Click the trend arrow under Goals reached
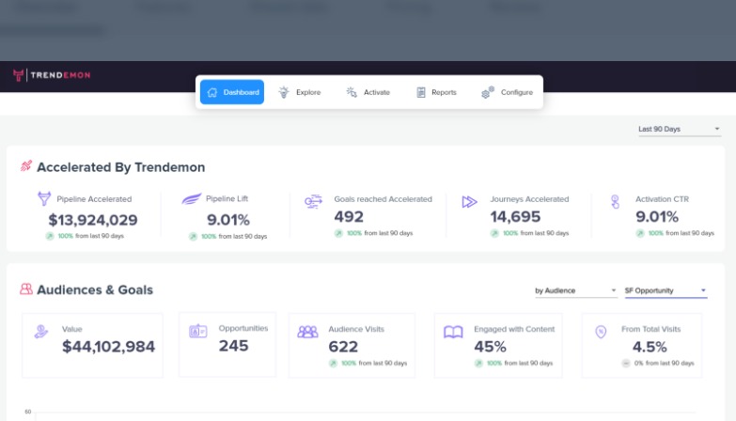 pyautogui.click(x=338, y=233)
